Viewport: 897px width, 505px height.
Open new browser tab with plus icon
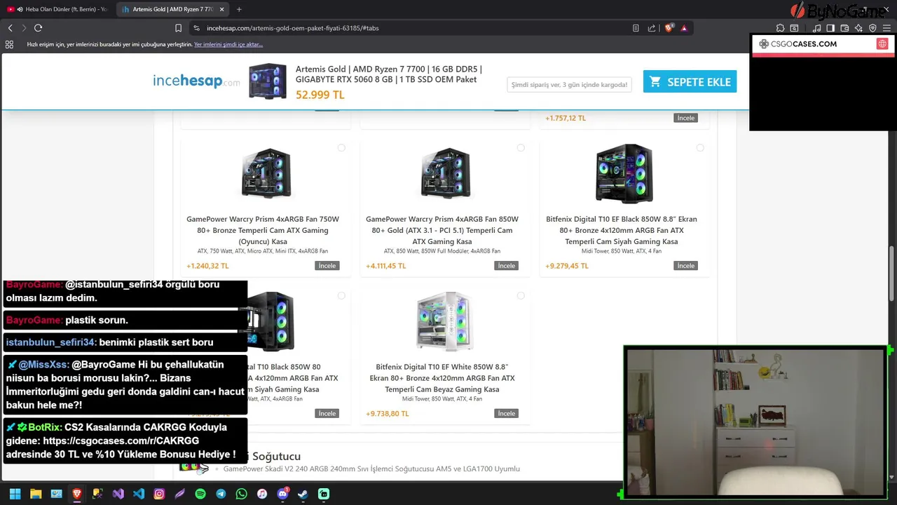tap(239, 9)
